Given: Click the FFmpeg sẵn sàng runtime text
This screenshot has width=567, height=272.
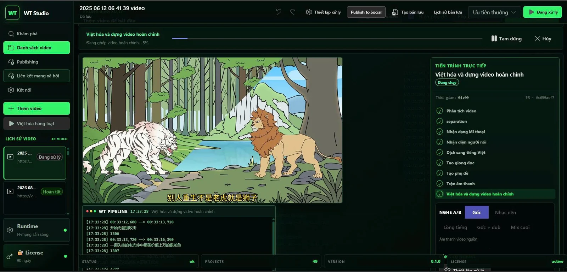Looking at the screenshot, I should pos(33,235).
